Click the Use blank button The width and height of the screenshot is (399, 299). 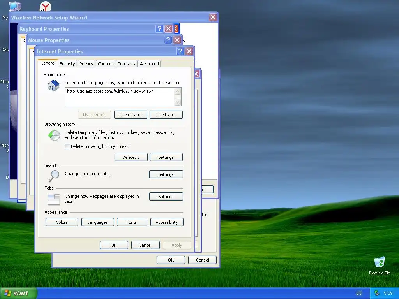(x=166, y=115)
